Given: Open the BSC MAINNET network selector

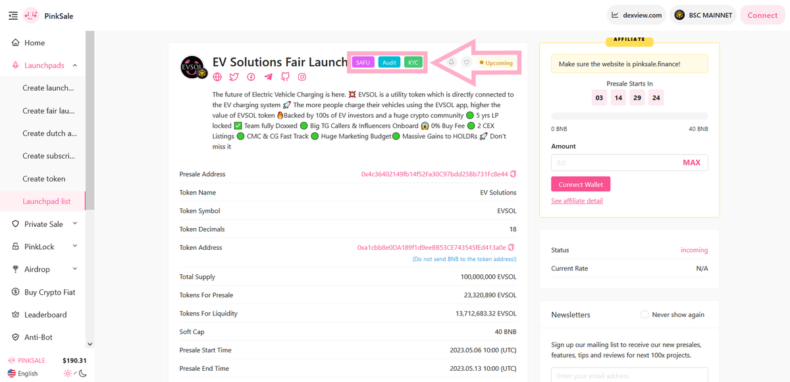Looking at the screenshot, I should point(704,15).
